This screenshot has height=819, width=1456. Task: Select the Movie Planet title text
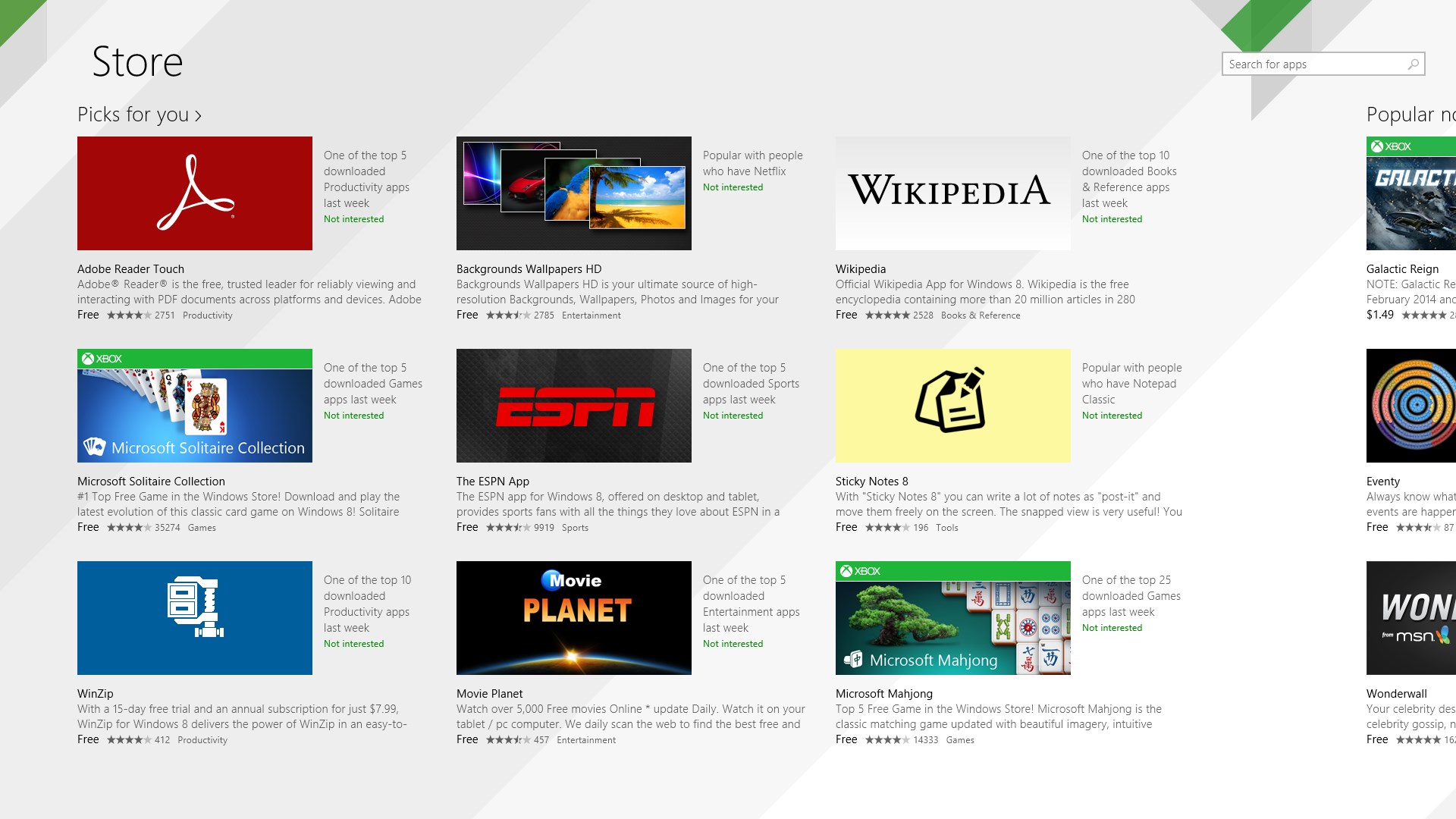point(490,694)
